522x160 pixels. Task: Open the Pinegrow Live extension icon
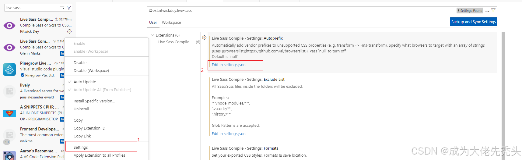(x=9, y=69)
